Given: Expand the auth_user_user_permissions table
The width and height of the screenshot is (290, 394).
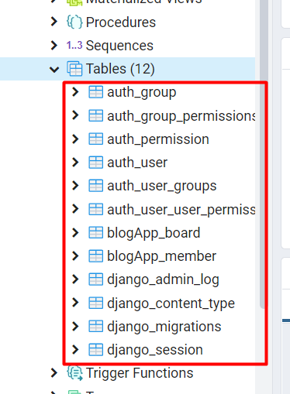Looking at the screenshot, I should pyautogui.click(x=75, y=209).
